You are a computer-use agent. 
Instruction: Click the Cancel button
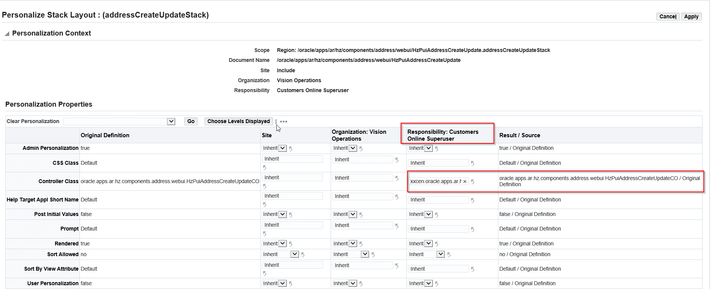[x=668, y=16]
